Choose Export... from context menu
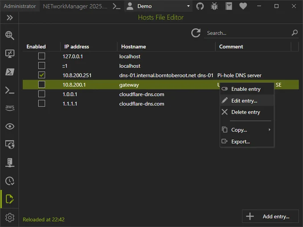 tap(247, 142)
